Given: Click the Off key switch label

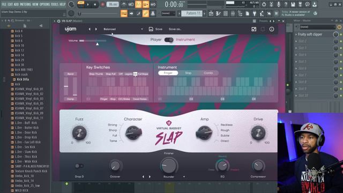Looking at the screenshot, I should [121, 74].
